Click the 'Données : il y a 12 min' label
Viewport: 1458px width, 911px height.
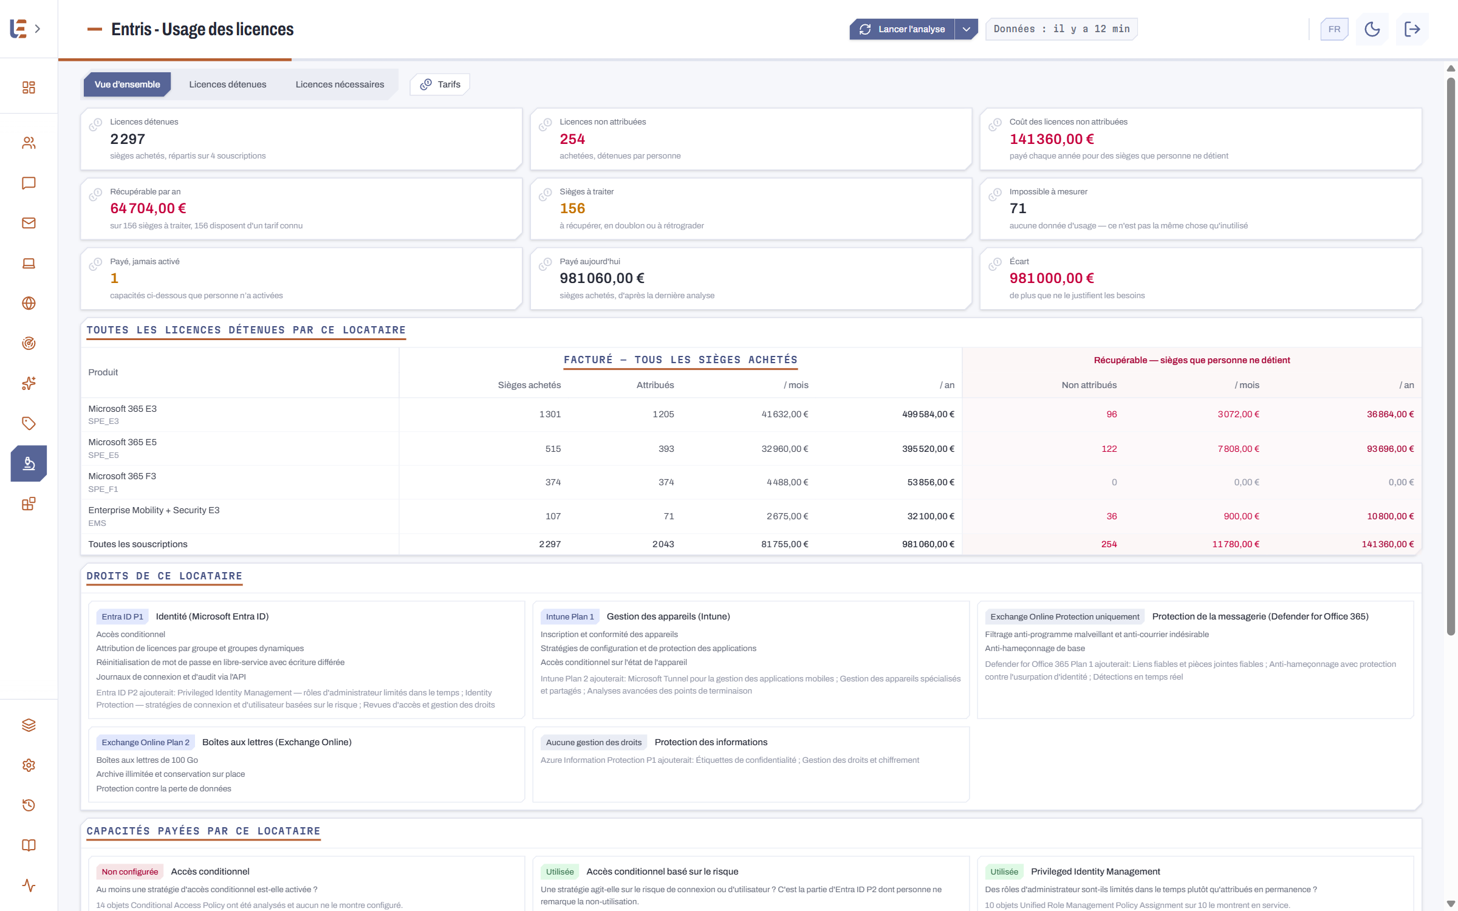[1061, 29]
